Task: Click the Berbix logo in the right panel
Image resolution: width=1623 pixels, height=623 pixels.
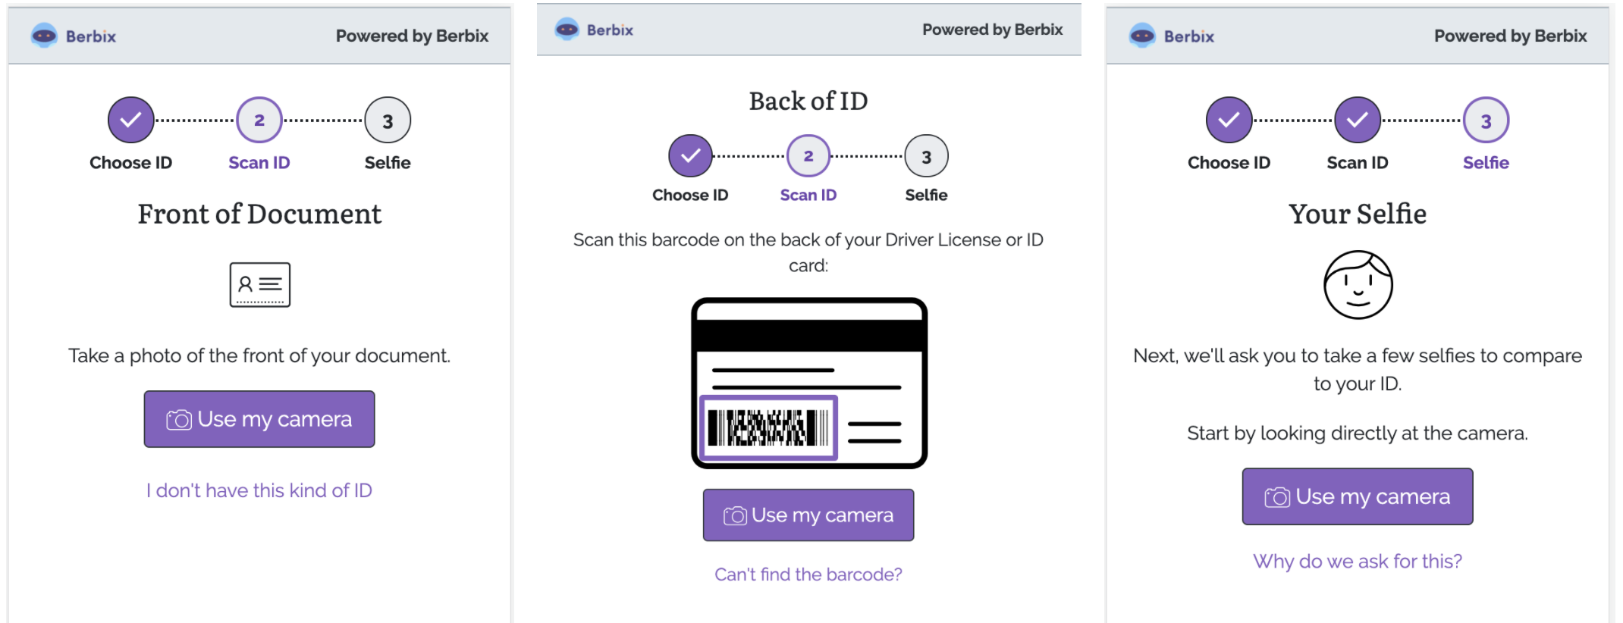Action: pos(1172,36)
